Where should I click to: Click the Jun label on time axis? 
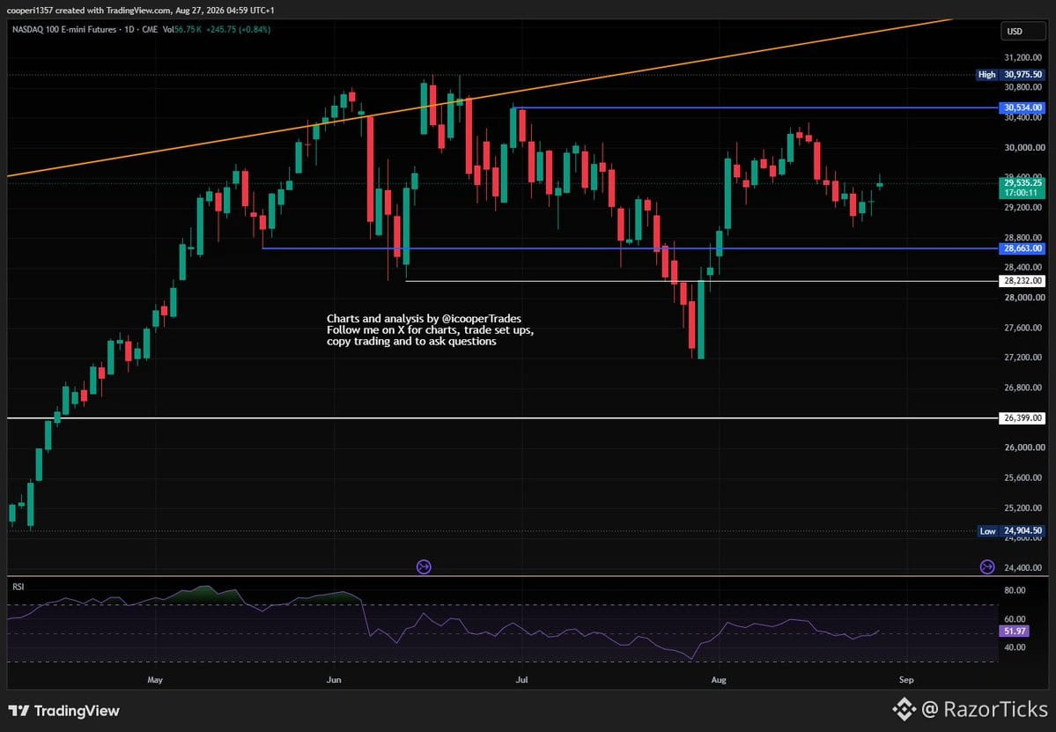(334, 679)
